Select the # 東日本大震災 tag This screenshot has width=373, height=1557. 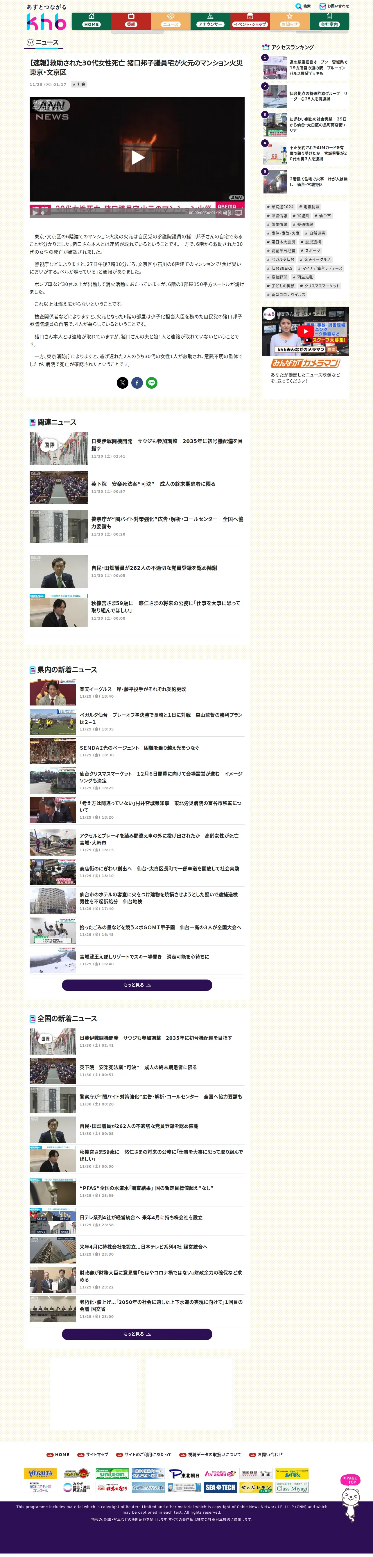tap(281, 242)
